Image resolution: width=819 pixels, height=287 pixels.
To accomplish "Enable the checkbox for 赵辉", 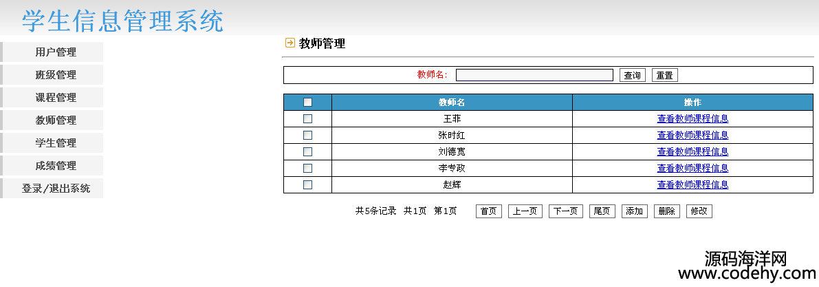I will tap(307, 184).
